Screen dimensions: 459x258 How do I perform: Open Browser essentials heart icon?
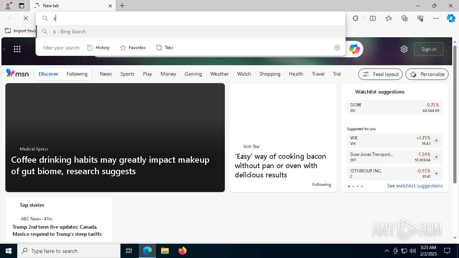(x=420, y=18)
